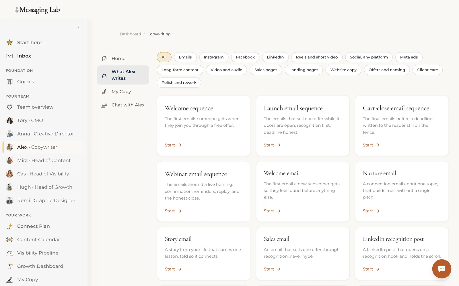Screen dimensions: 459x286
Task: Start the Nurture email
Action: [371, 211]
